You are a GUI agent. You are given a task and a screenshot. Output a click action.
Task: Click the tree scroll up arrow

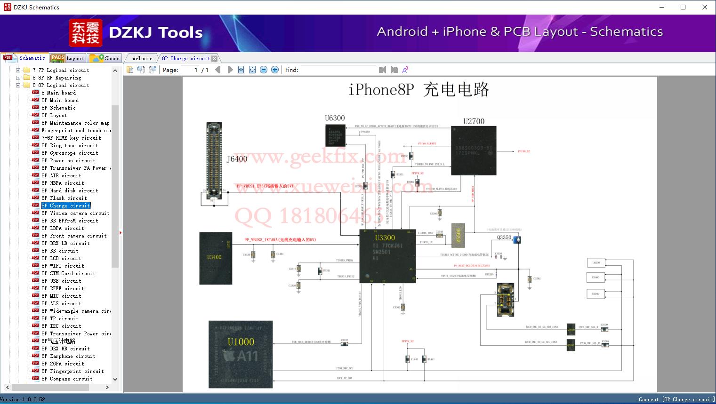pos(115,71)
